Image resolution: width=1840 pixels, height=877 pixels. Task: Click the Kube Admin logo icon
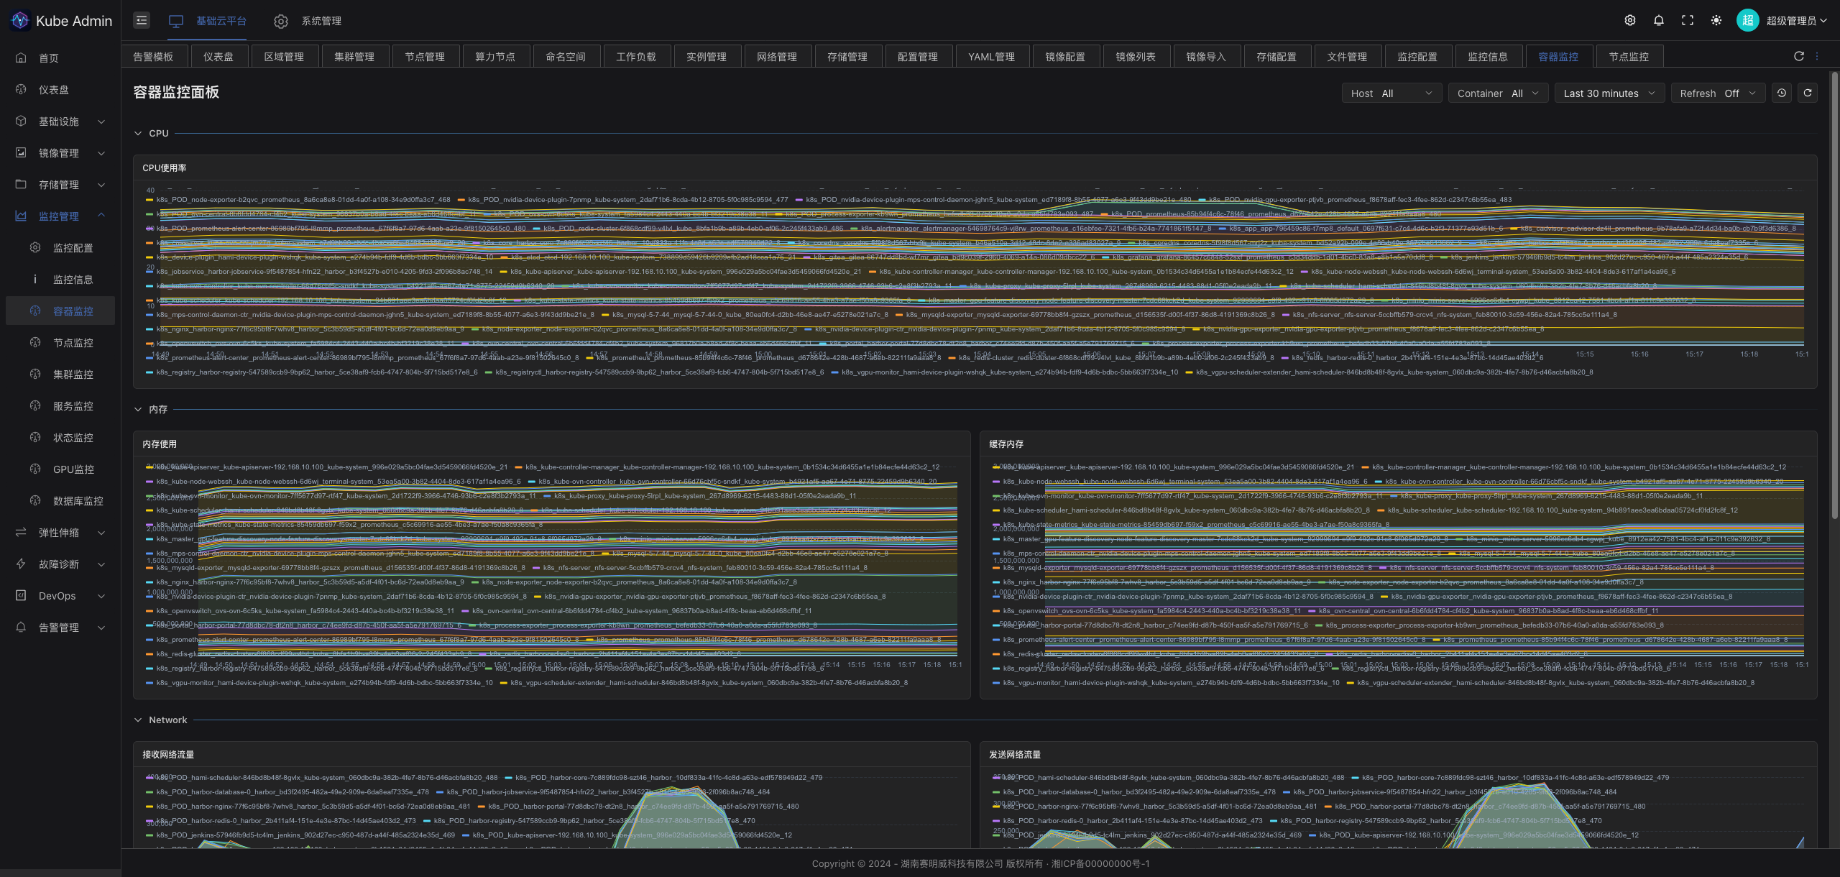20,20
